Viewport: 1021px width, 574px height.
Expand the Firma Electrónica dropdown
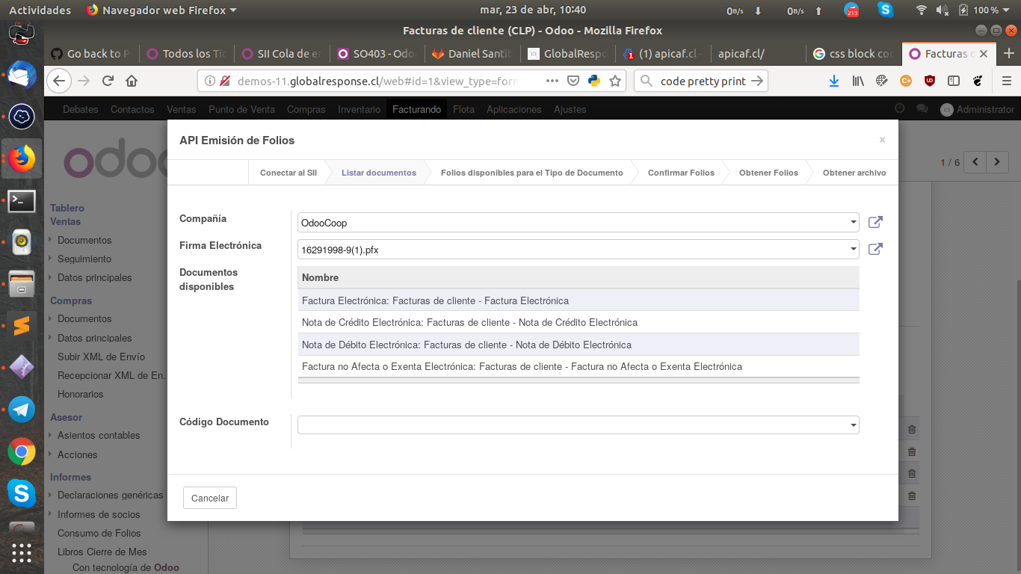tap(853, 250)
